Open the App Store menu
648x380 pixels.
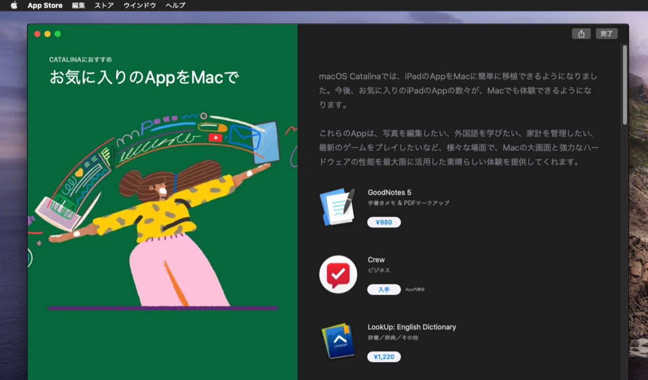pos(45,5)
